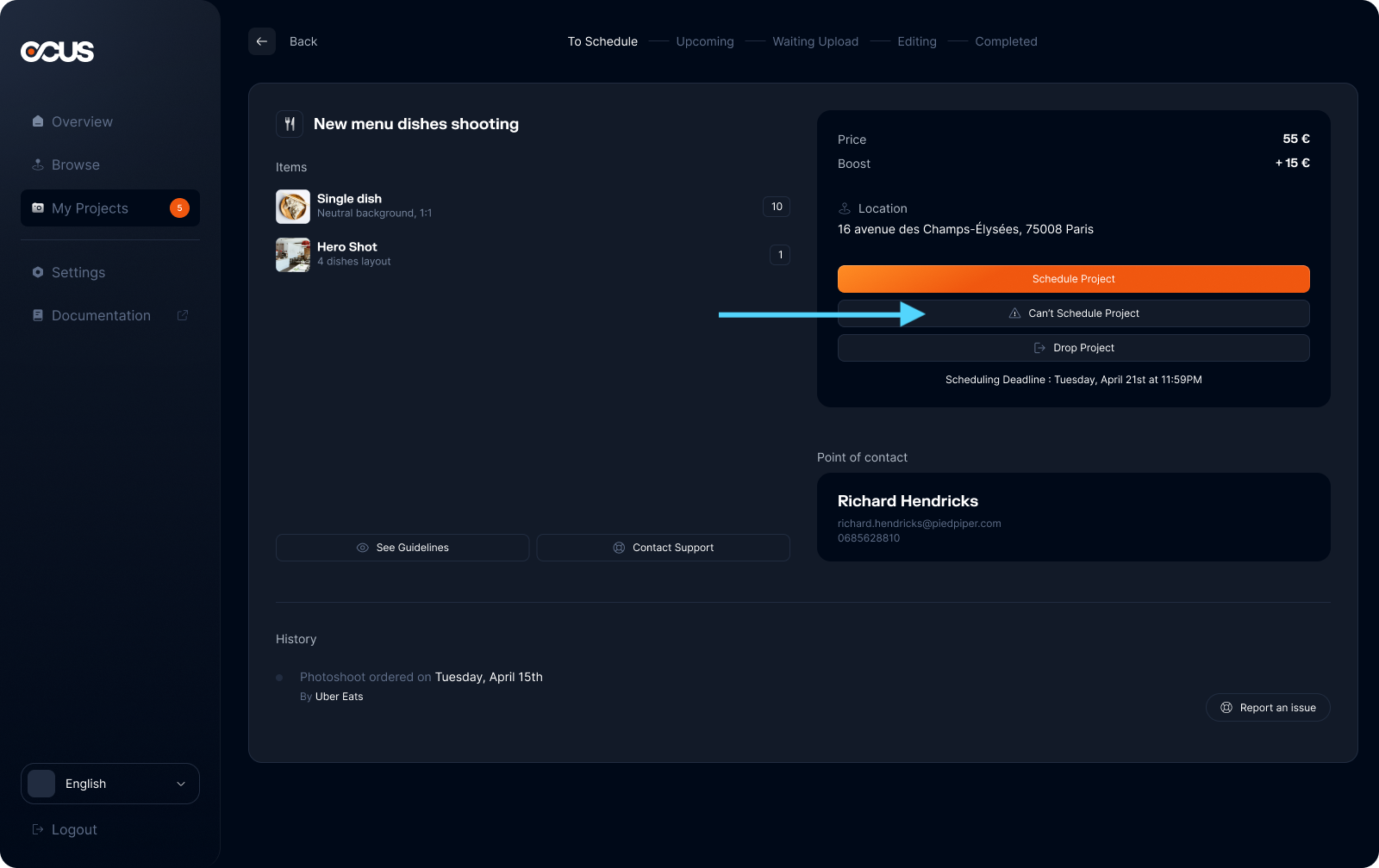
Task: Click the fork and knife project icon
Action: (290, 124)
